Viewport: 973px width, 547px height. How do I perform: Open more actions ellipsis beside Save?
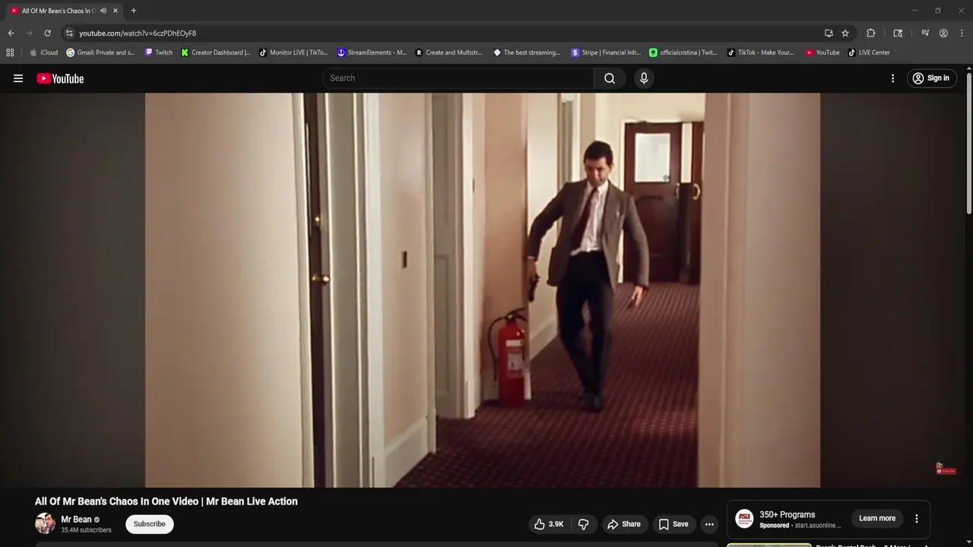coord(709,524)
